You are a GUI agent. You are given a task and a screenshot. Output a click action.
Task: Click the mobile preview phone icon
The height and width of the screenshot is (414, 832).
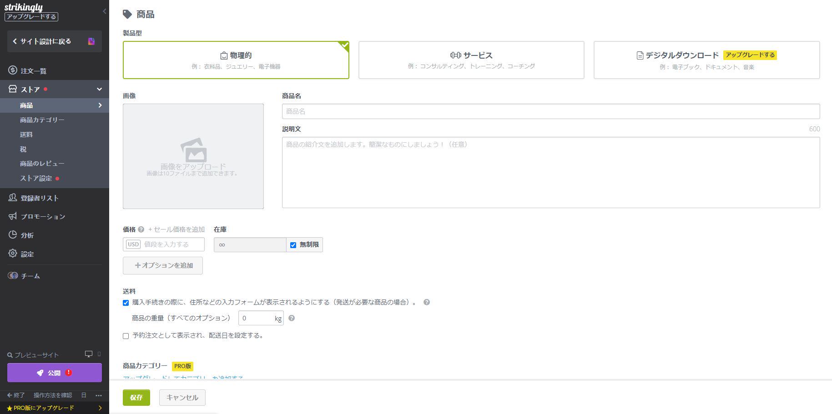click(99, 354)
